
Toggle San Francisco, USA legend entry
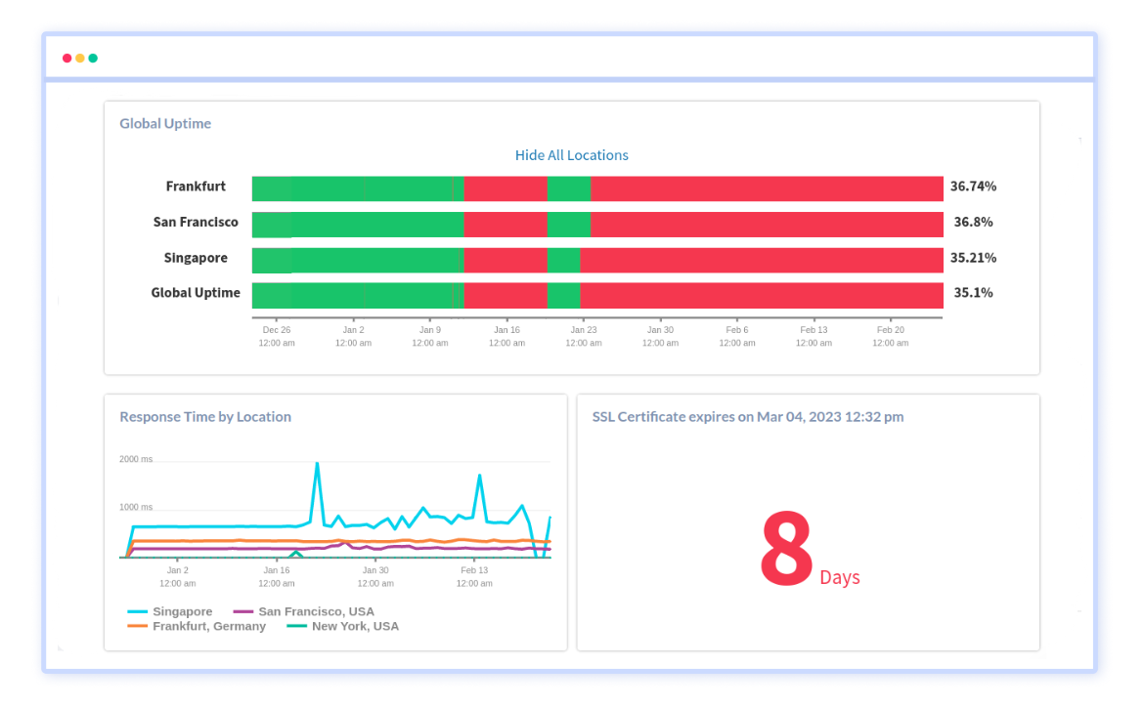pyautogui.click(x=303, y=612)
